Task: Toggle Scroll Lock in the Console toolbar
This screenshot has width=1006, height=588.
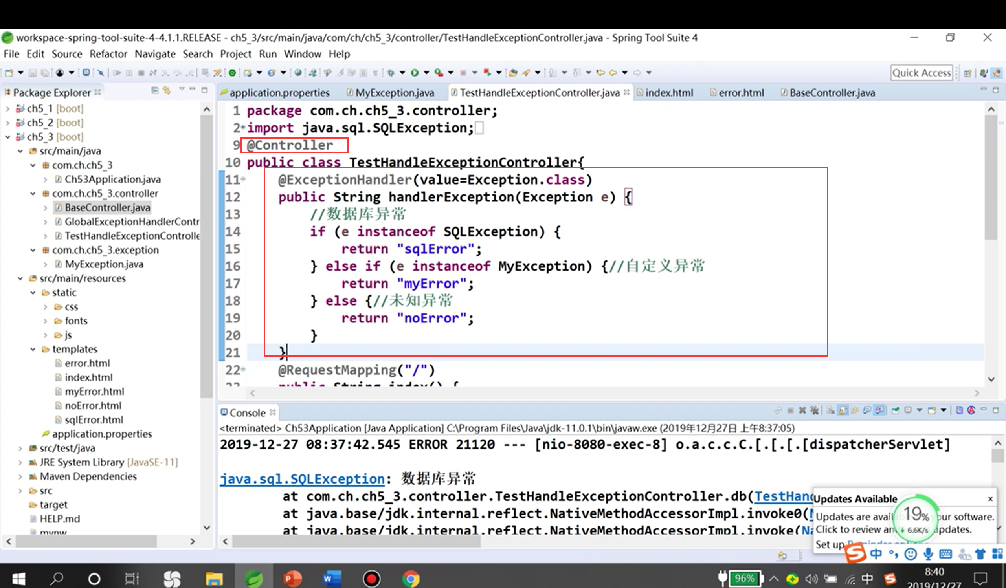Action: point(843,410)
